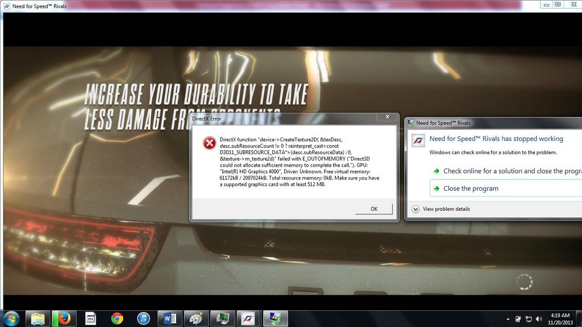Click the taskbar clock showing 4:19 AM
This screenshot has height=327, width=582.
click(x=560, y=319)
